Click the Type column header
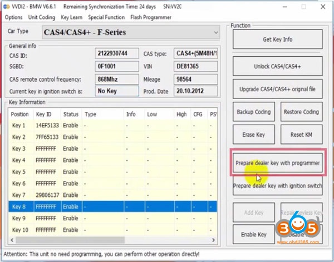This screenshot has height=262, width=334. click(102, 114)
